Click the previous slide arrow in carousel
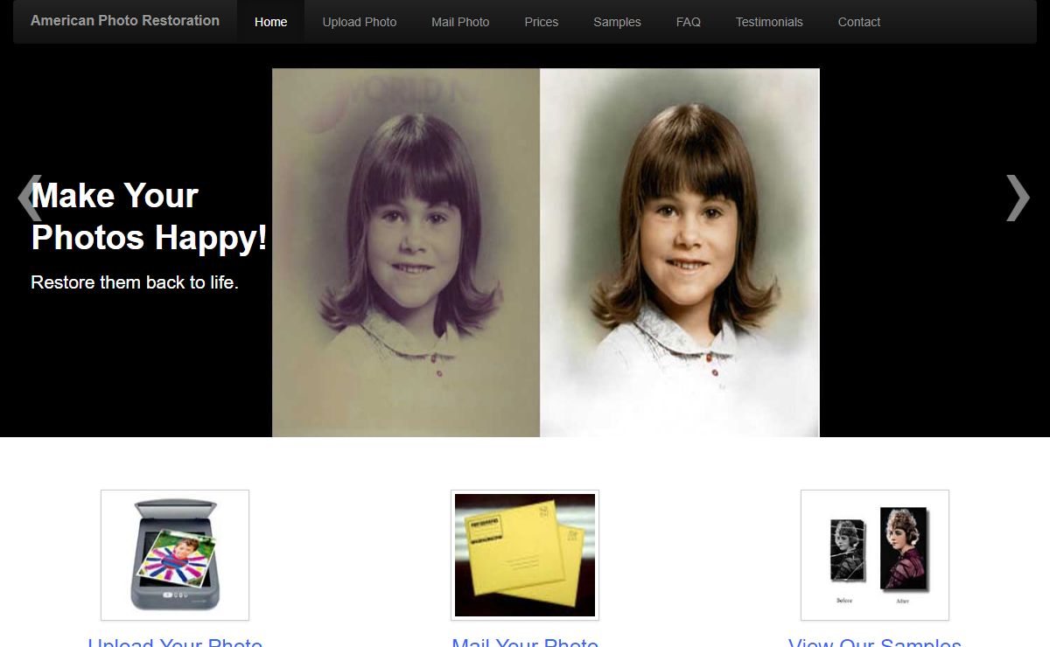The width and height of the screenshot is (1050, 647). pyautogui.click(x=29, y=198)
